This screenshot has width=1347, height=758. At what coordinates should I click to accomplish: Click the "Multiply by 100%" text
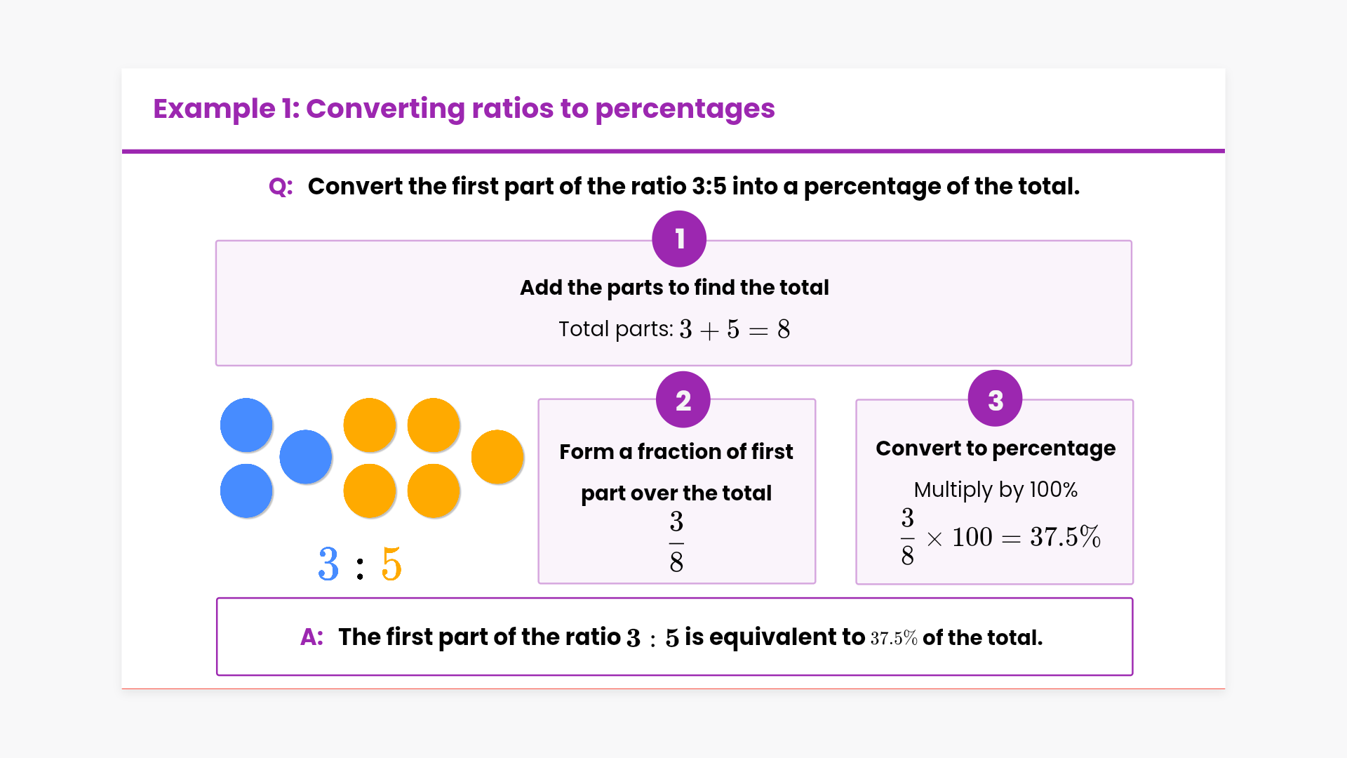(x=995, y=489)
